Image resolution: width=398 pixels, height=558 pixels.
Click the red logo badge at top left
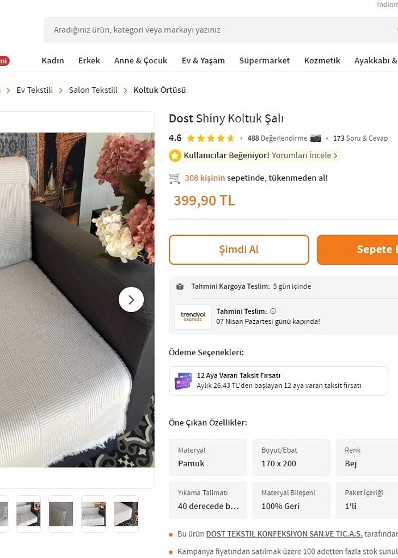click(4, 60)
